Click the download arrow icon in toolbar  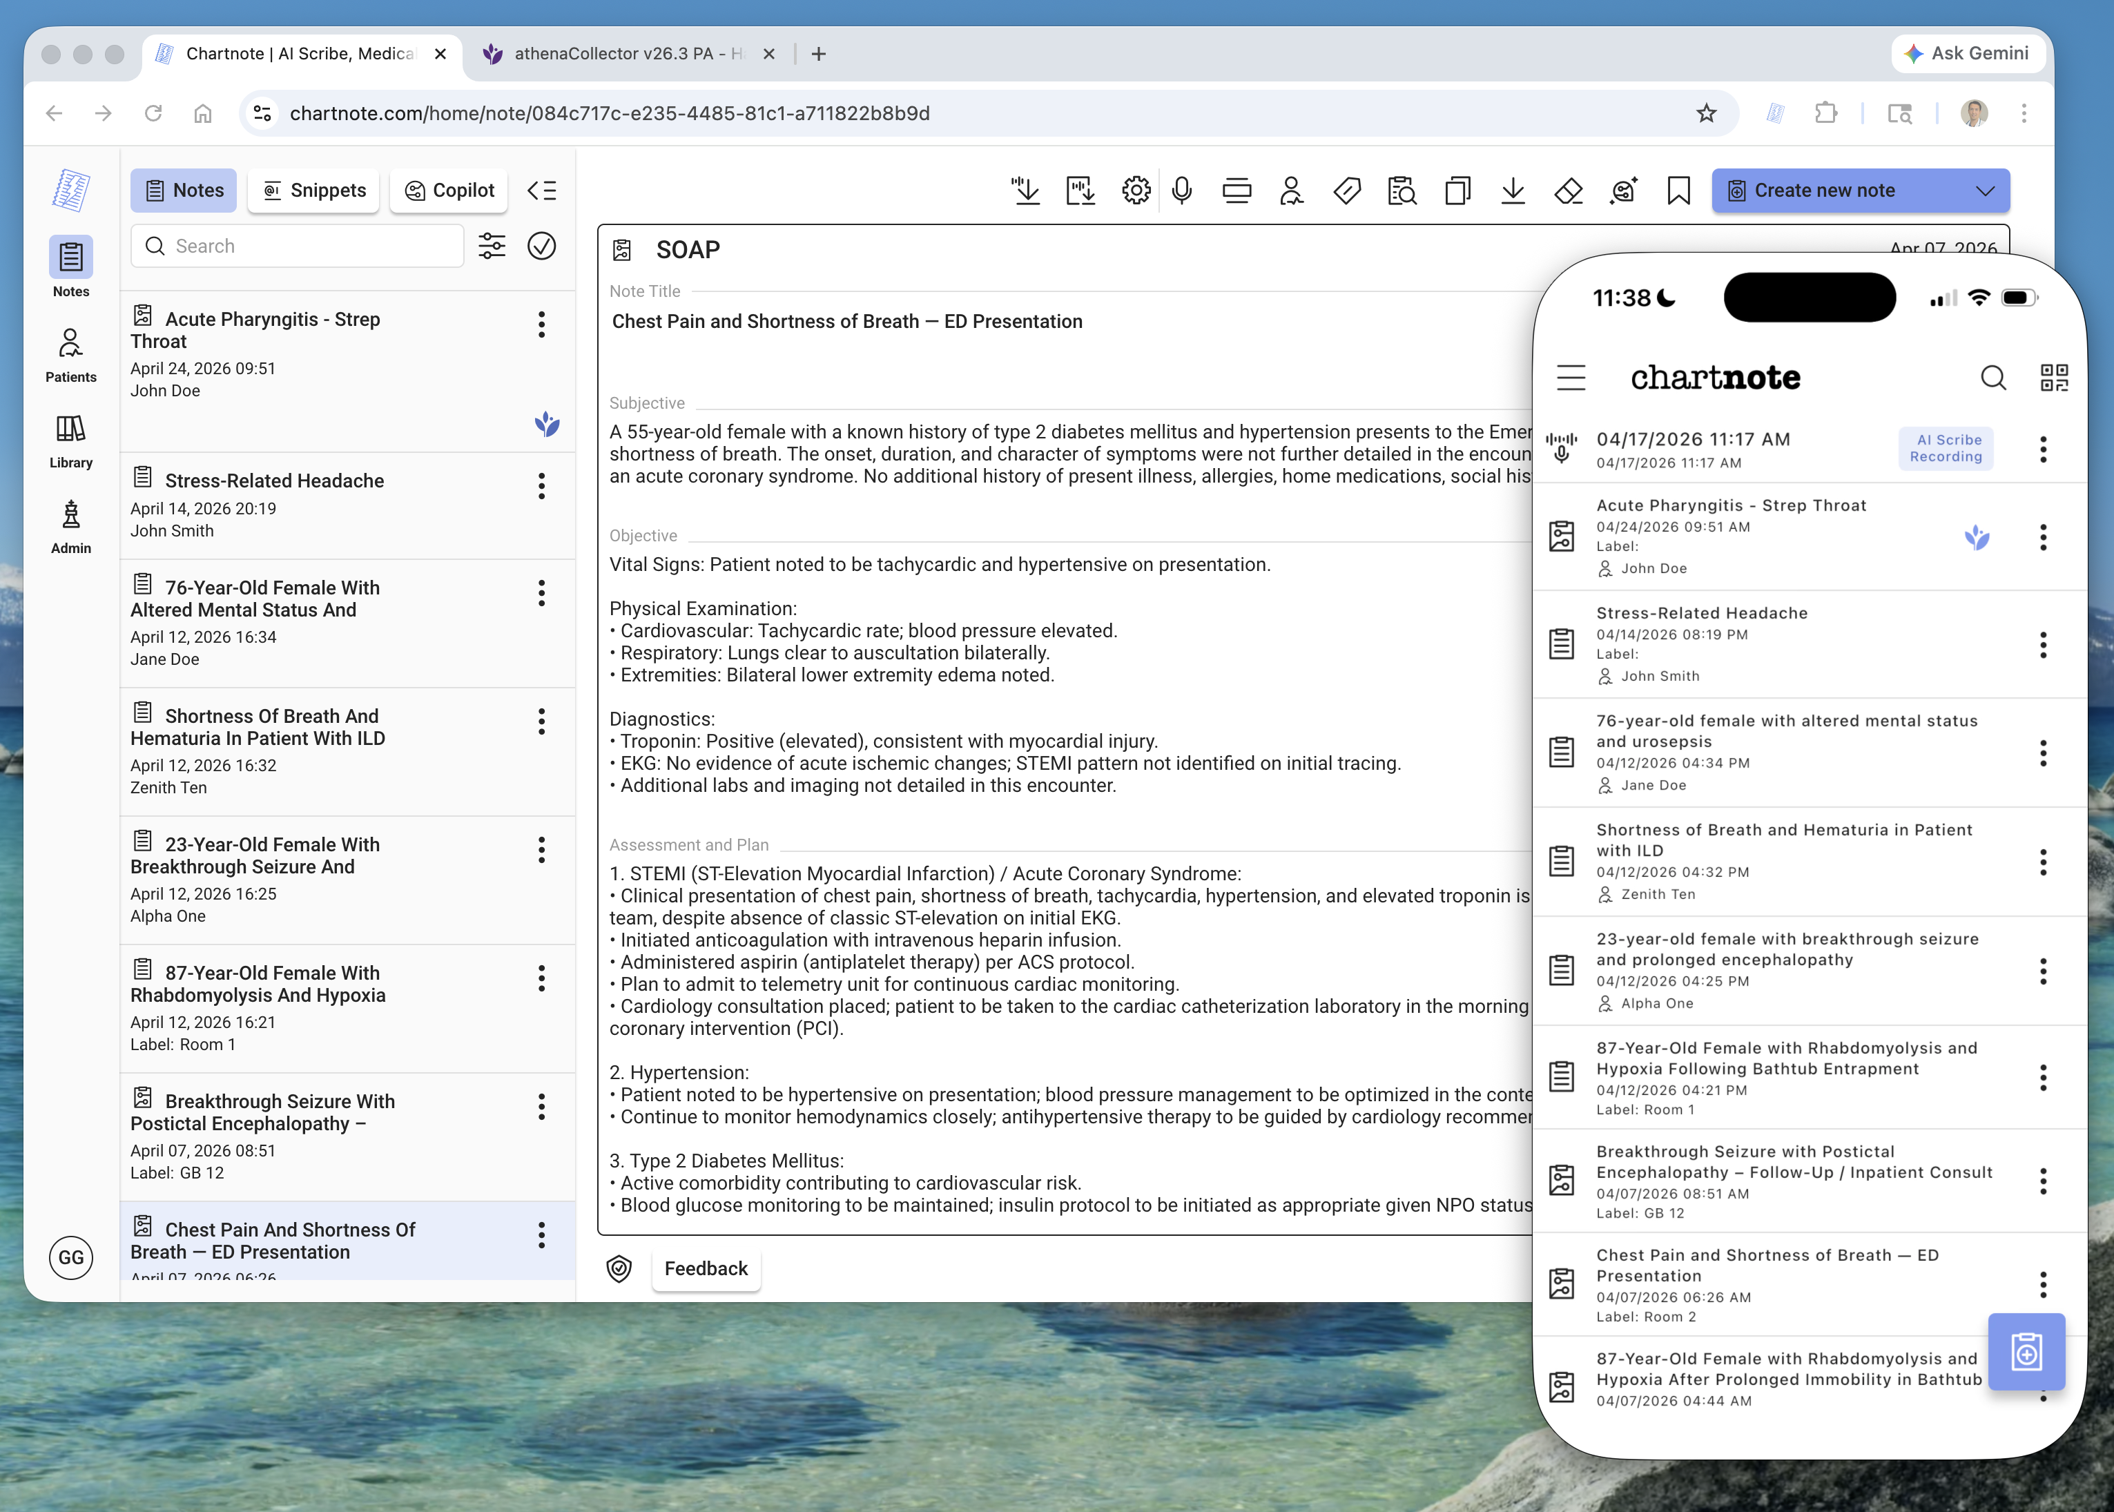click(x=1513, y=191)
